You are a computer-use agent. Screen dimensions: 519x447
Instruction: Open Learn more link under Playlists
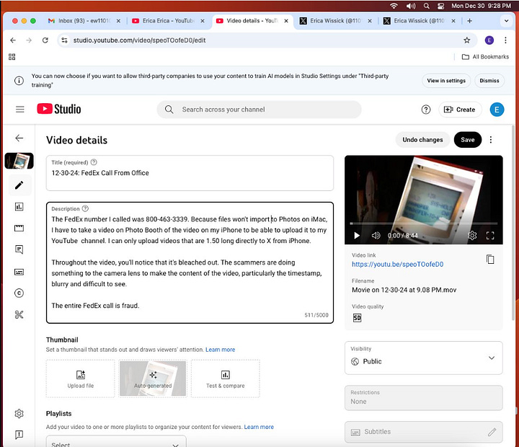(259, 427)
